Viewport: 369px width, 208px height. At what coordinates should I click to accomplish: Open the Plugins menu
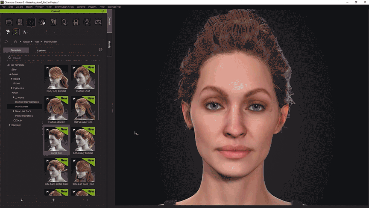93,7
